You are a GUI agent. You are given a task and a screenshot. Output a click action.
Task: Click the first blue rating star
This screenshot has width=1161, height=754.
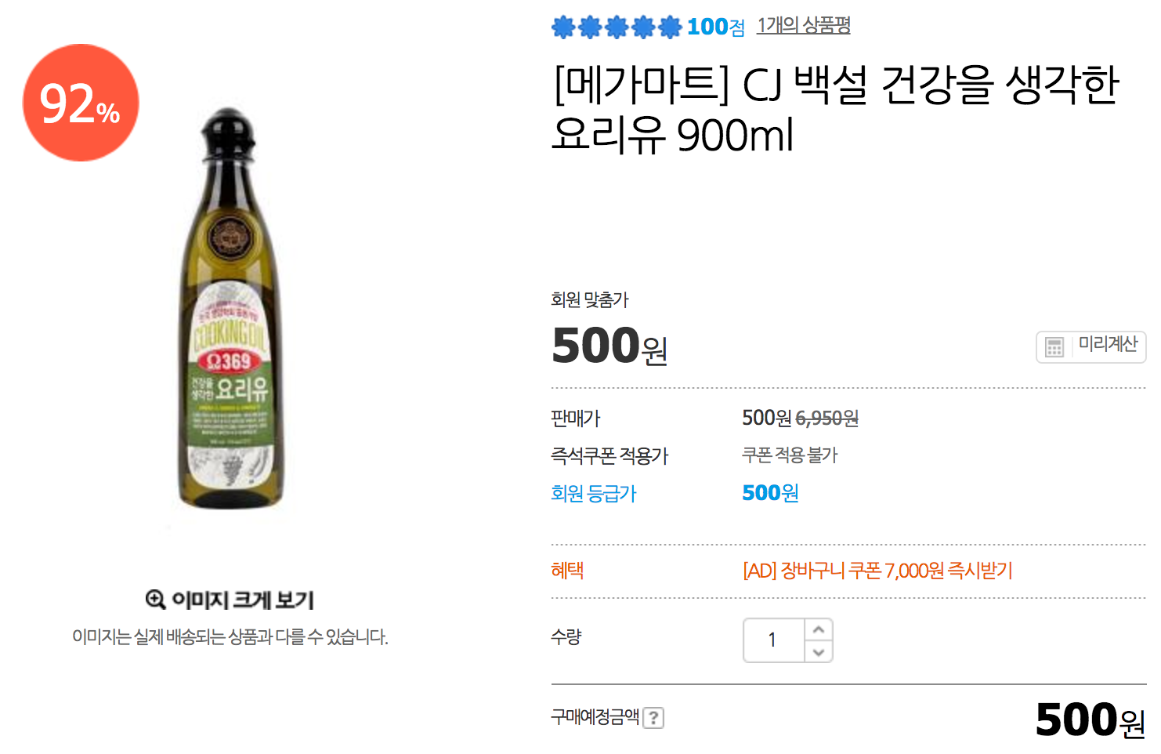coord(563,27)
